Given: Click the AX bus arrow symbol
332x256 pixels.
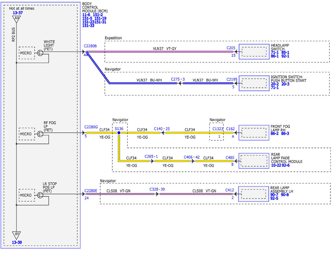Looking at the screenshot, I should (x=17, y=19).
